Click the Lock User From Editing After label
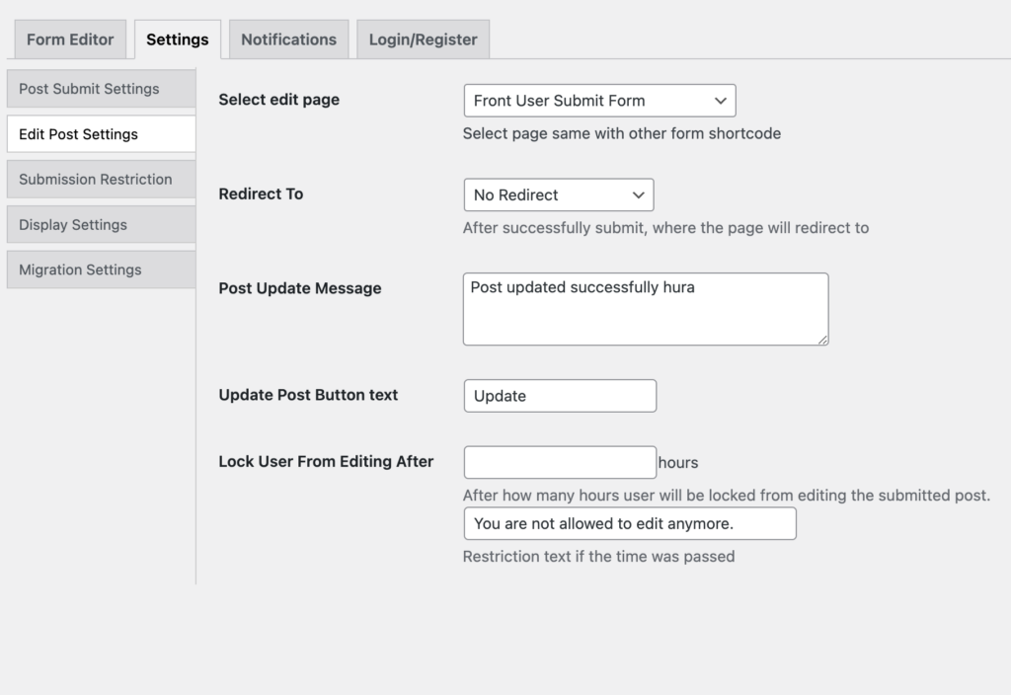Image resolution: width=1011 pixels, height=695 pixels. [x=326, y=461]
